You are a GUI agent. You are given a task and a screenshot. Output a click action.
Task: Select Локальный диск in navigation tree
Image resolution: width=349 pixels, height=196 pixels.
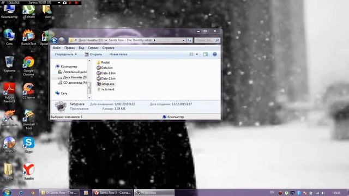click(73, 72)
